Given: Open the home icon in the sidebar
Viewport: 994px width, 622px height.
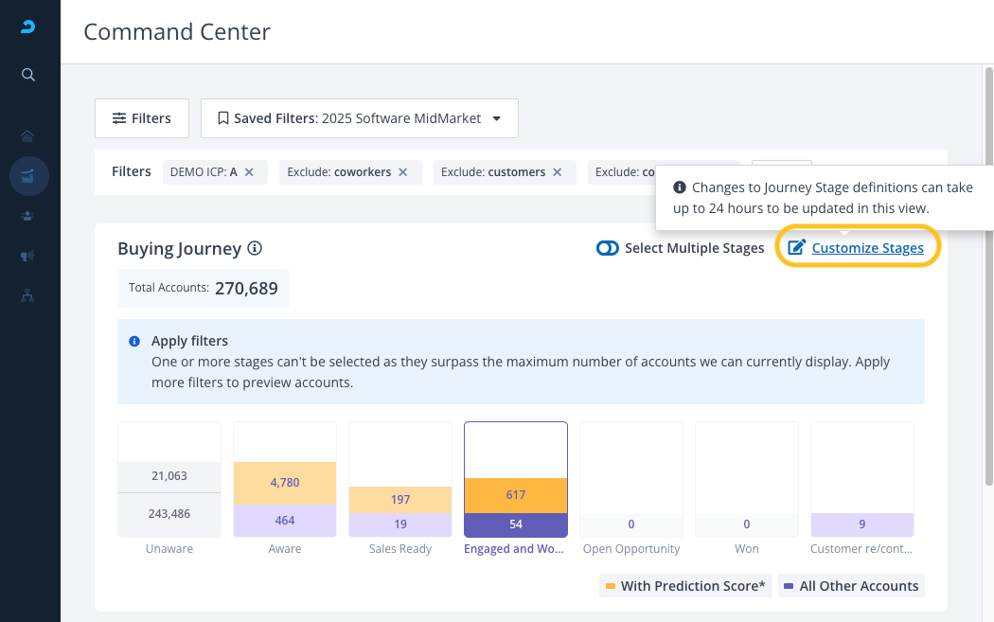Looking at the screenshot, I should point(28,135).
